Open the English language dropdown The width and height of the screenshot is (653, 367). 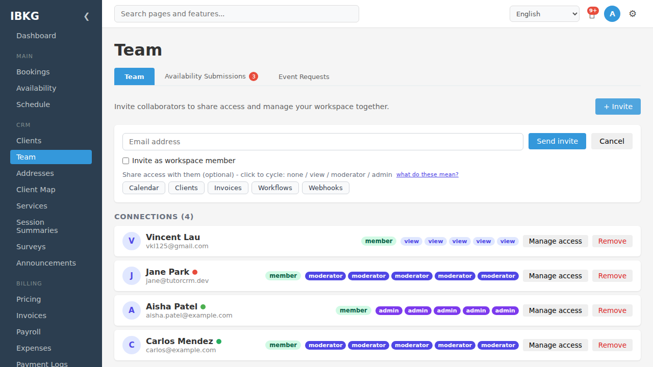point(544,14)
